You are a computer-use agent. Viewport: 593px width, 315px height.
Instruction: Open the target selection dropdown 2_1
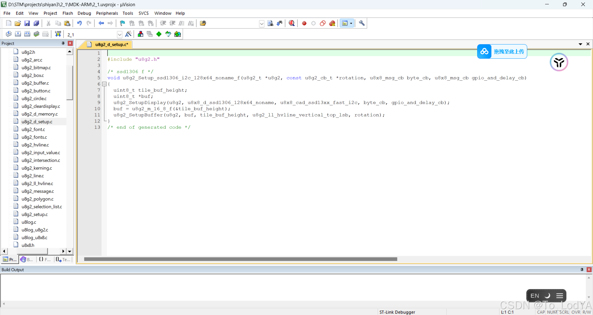pos(120,34)
